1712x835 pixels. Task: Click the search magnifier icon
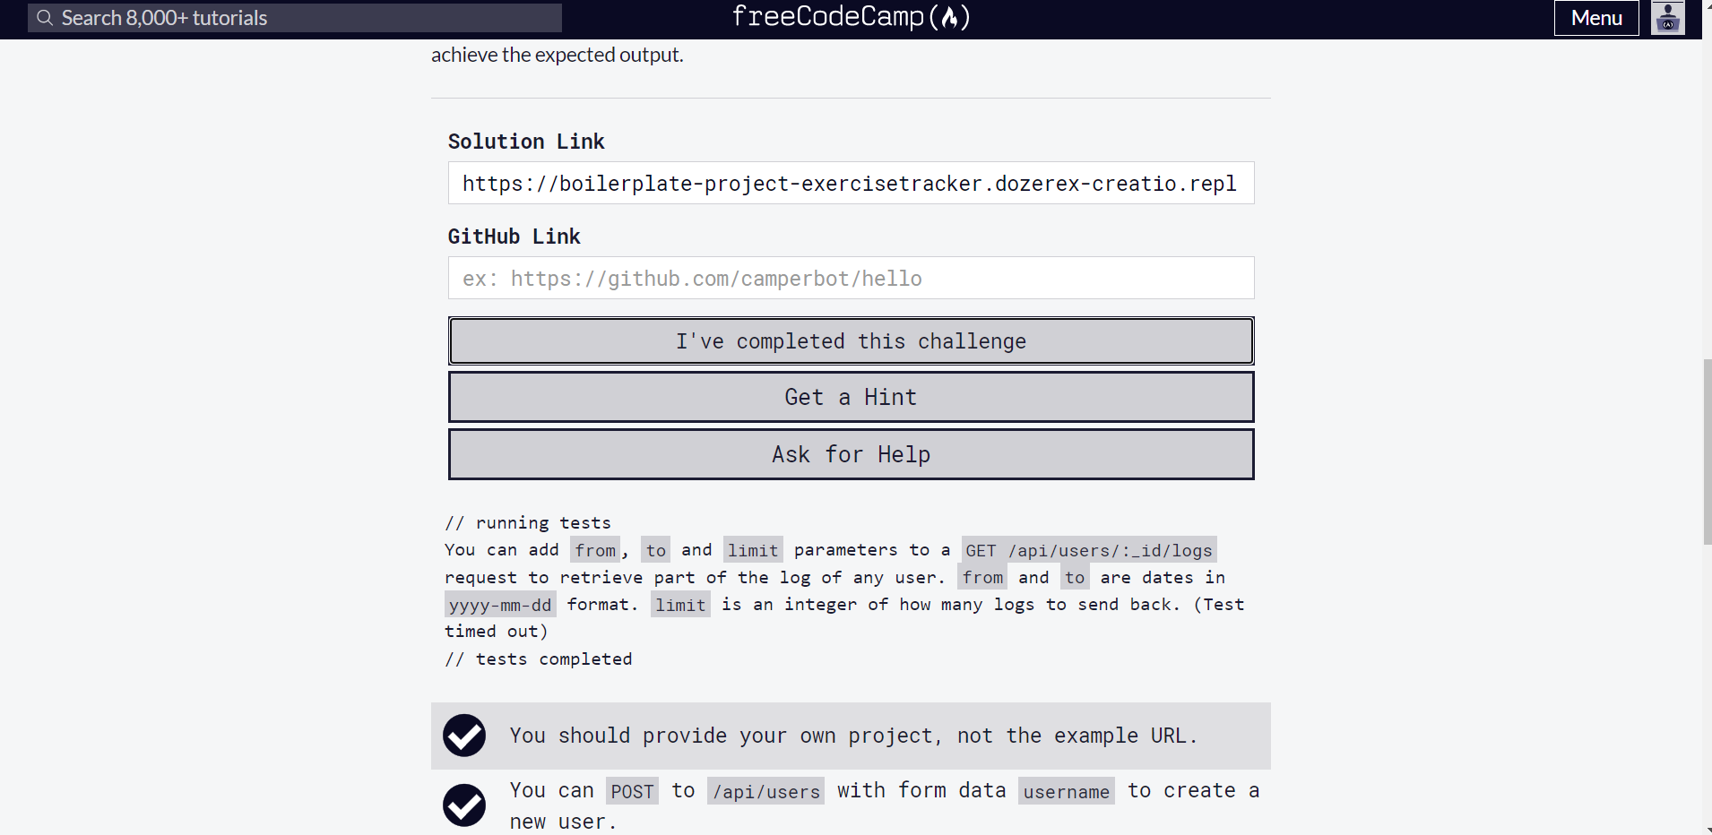[x=44, y=18]
